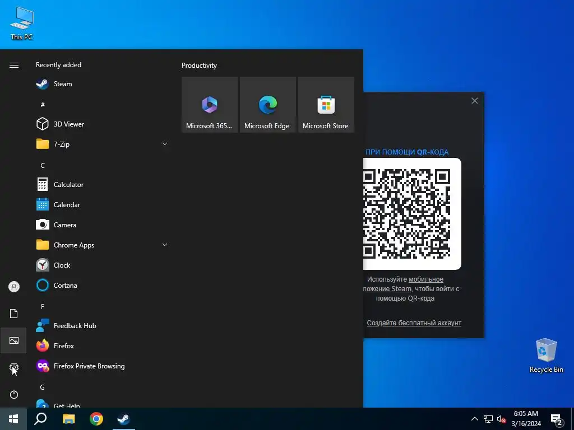The width and height of the screenshot is (574, 430).
Task: Open Google Chrome from taskbar
Action: tap(96, 419)
